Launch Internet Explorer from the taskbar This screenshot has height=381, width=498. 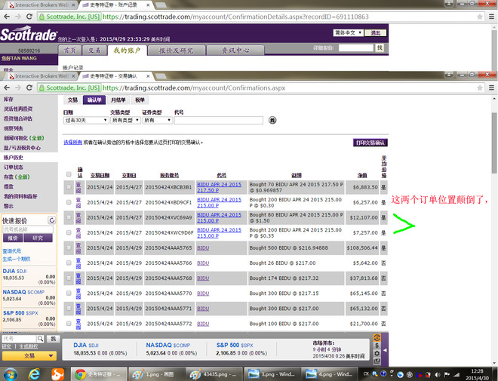pyautogui.click(x=34, y=374)
